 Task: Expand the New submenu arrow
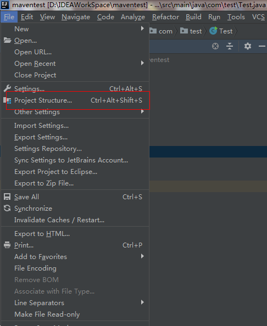click(x=142, y=29)
